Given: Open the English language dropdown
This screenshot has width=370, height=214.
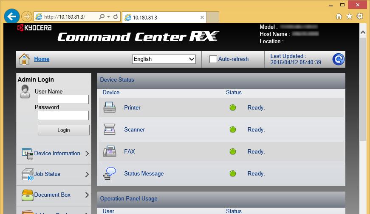Looking at the screenshot, I should [164, 59].
